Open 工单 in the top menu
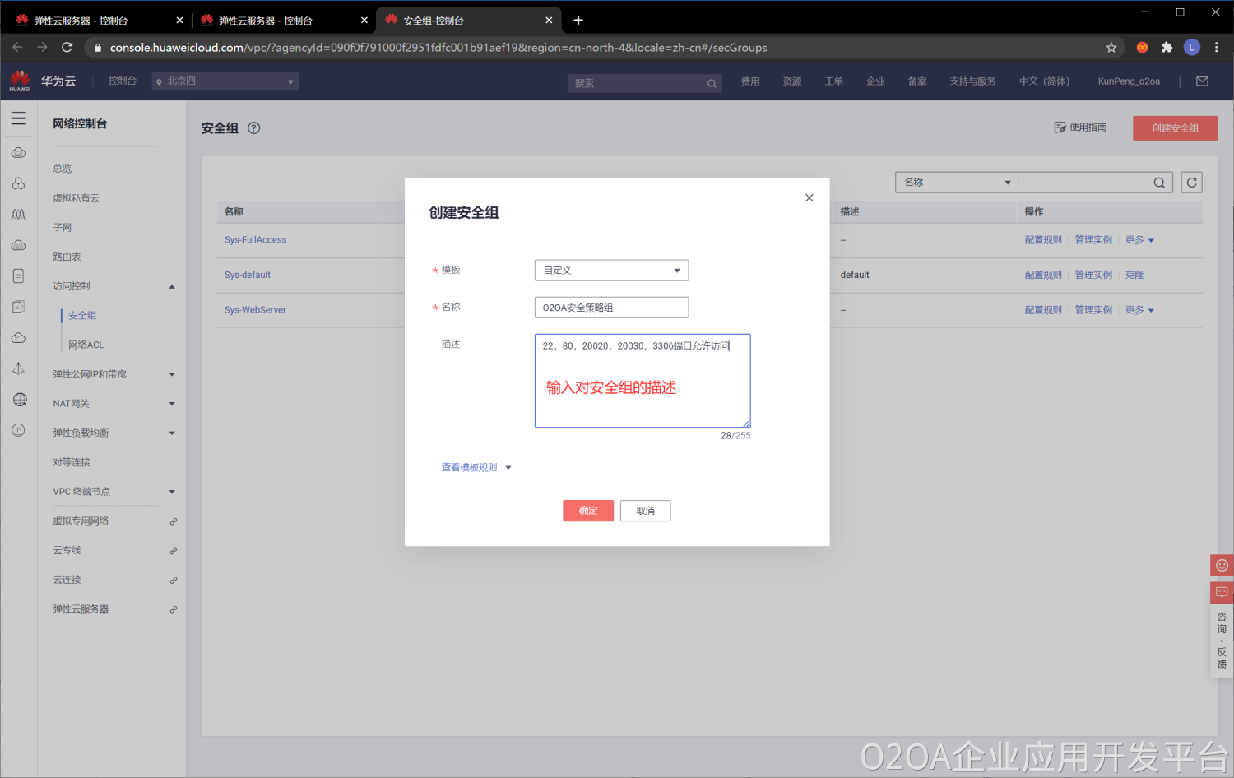Image resolution: width=1234 pixels, height=778 pixels. pyautogui.click(x=834, y=81)
